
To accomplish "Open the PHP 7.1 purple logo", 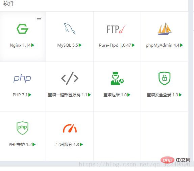I will (x=22, y=78).
